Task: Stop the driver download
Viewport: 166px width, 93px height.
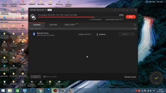Action: 131,17
